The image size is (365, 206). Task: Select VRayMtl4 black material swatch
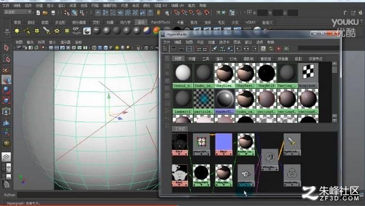tap(267, 75)
